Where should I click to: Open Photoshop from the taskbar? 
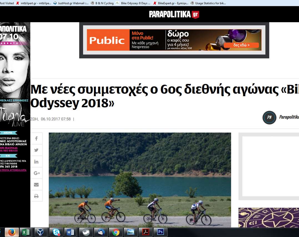pyautogui.click(x=160, y=232)
